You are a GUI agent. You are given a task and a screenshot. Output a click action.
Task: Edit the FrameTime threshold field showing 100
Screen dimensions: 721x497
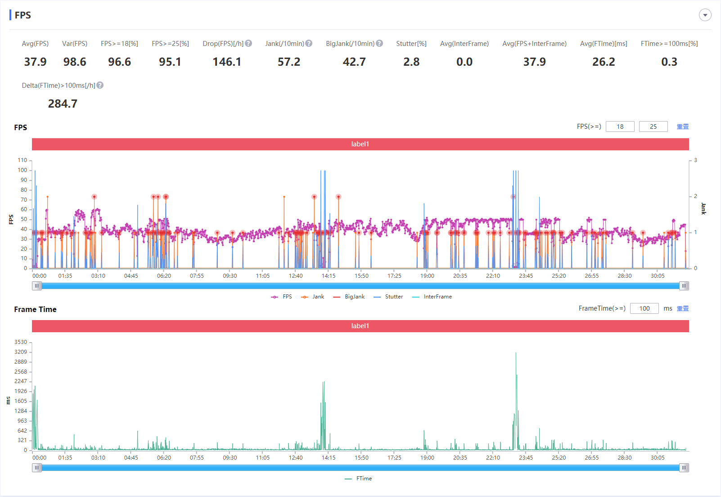pyautogui.click(x=644, y=308)
